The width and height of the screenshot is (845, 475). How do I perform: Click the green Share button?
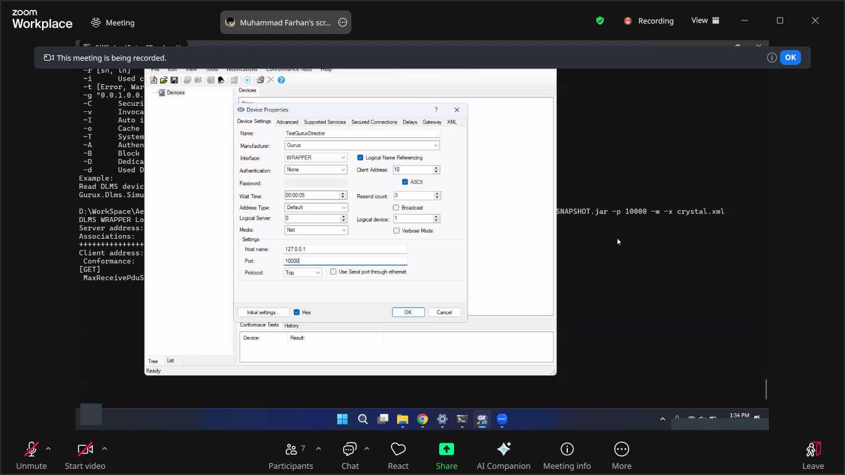click(447, 456)
